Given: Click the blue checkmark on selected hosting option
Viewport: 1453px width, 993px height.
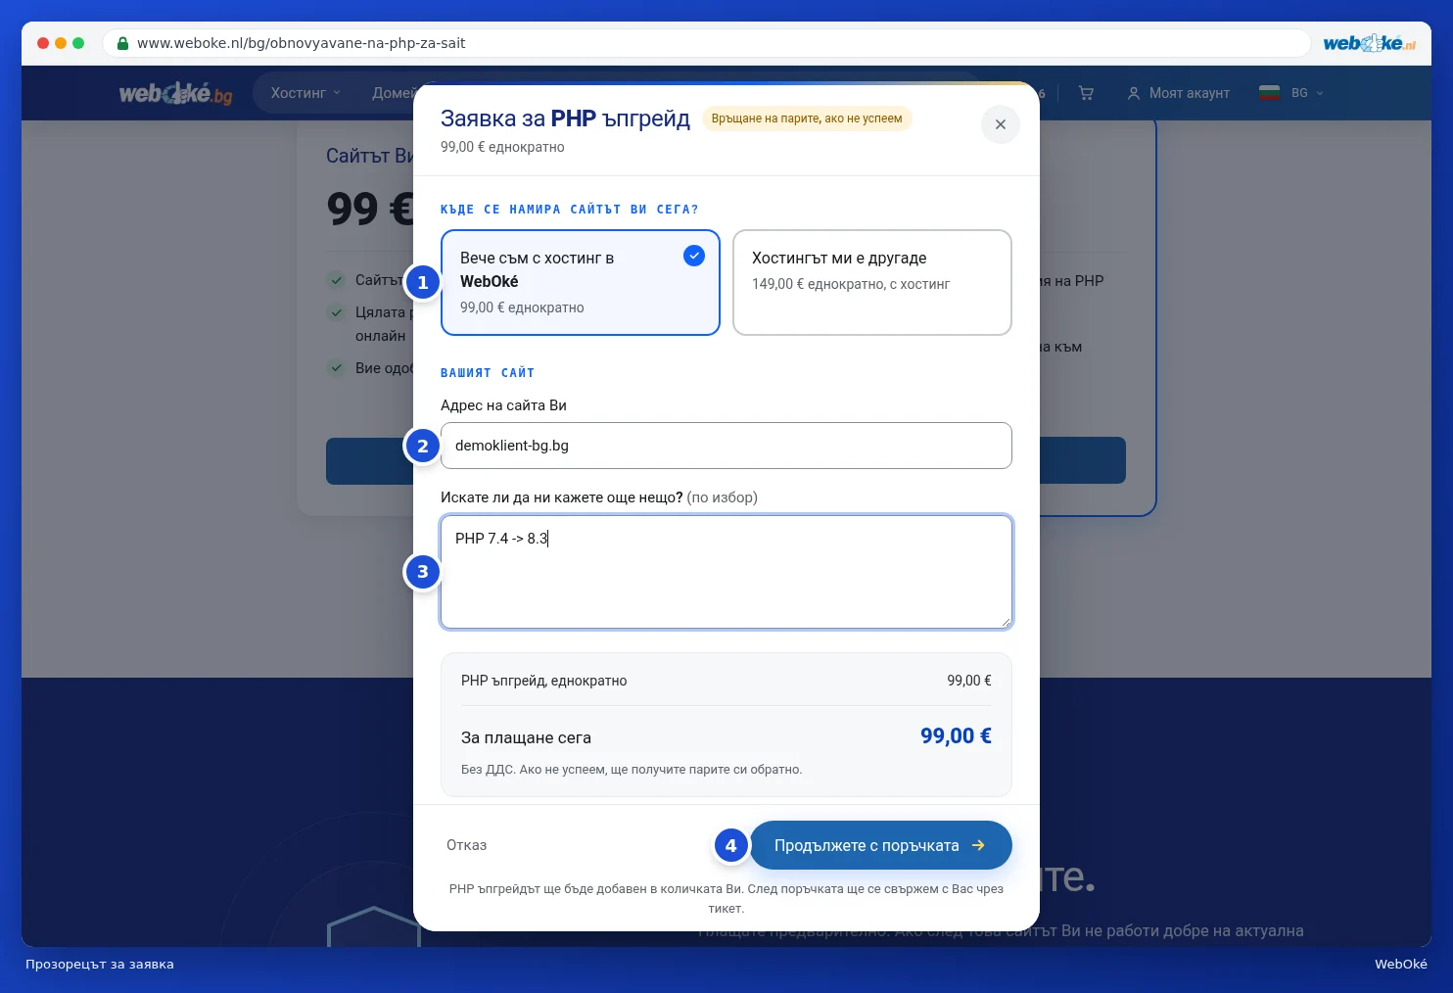Looking at the screenshot, I should click(x=694, y=256).
